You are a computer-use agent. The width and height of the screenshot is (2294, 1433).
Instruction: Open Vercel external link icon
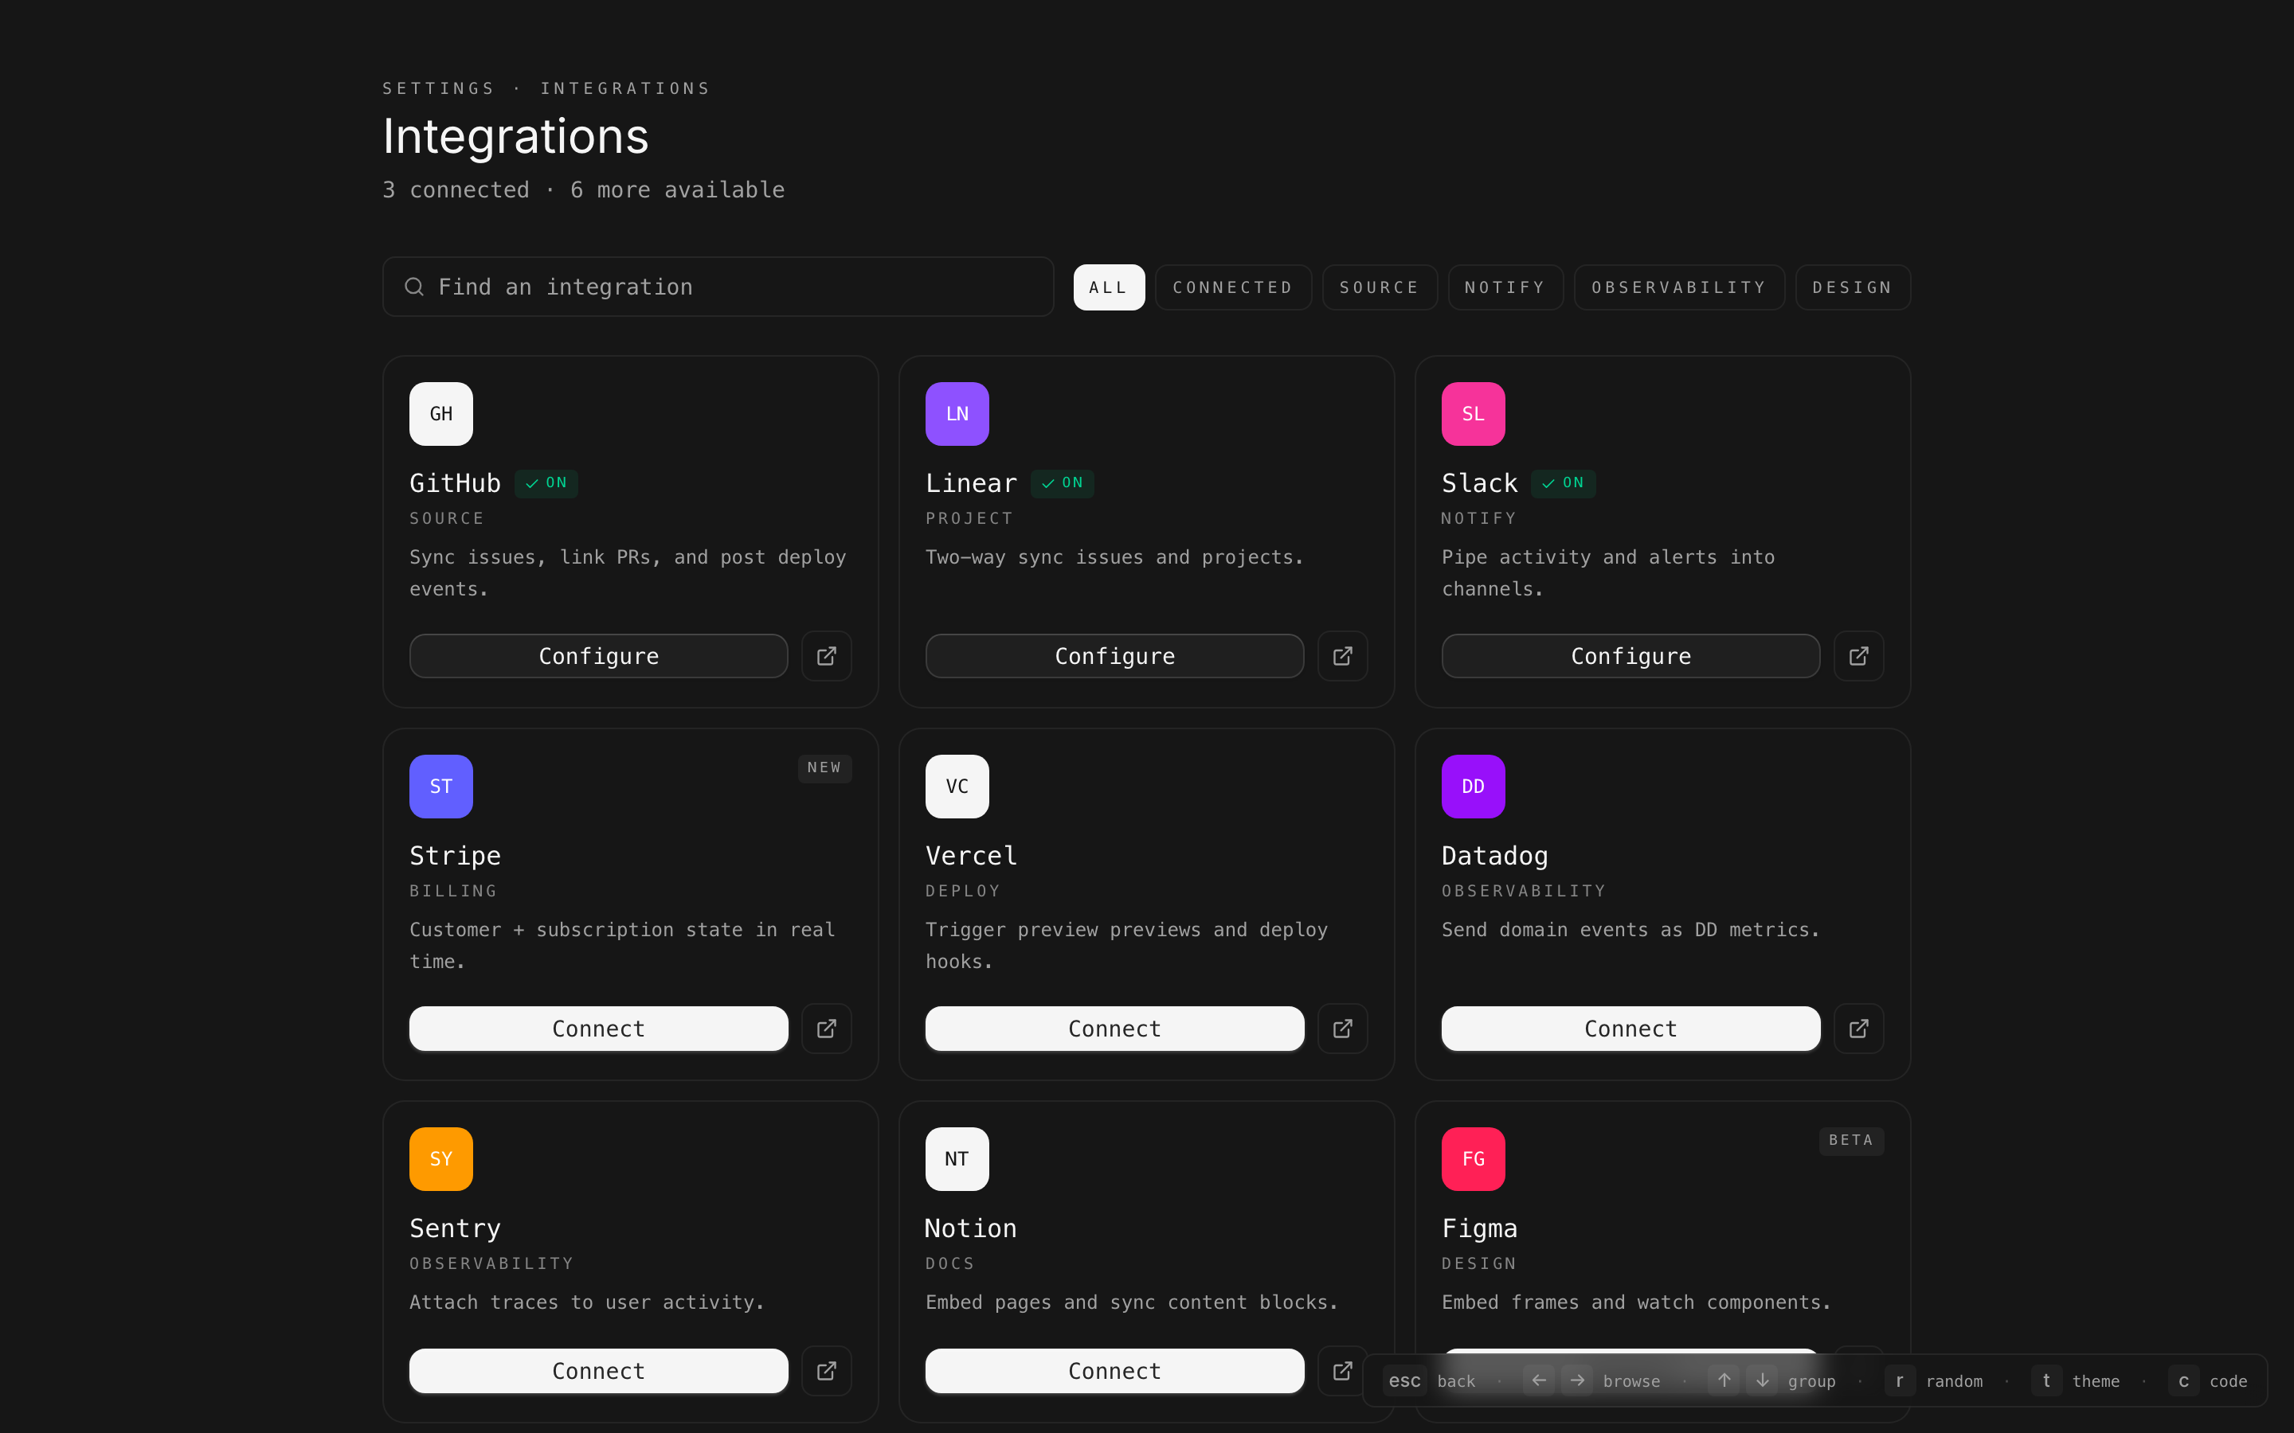(x=1342, y=1029)
